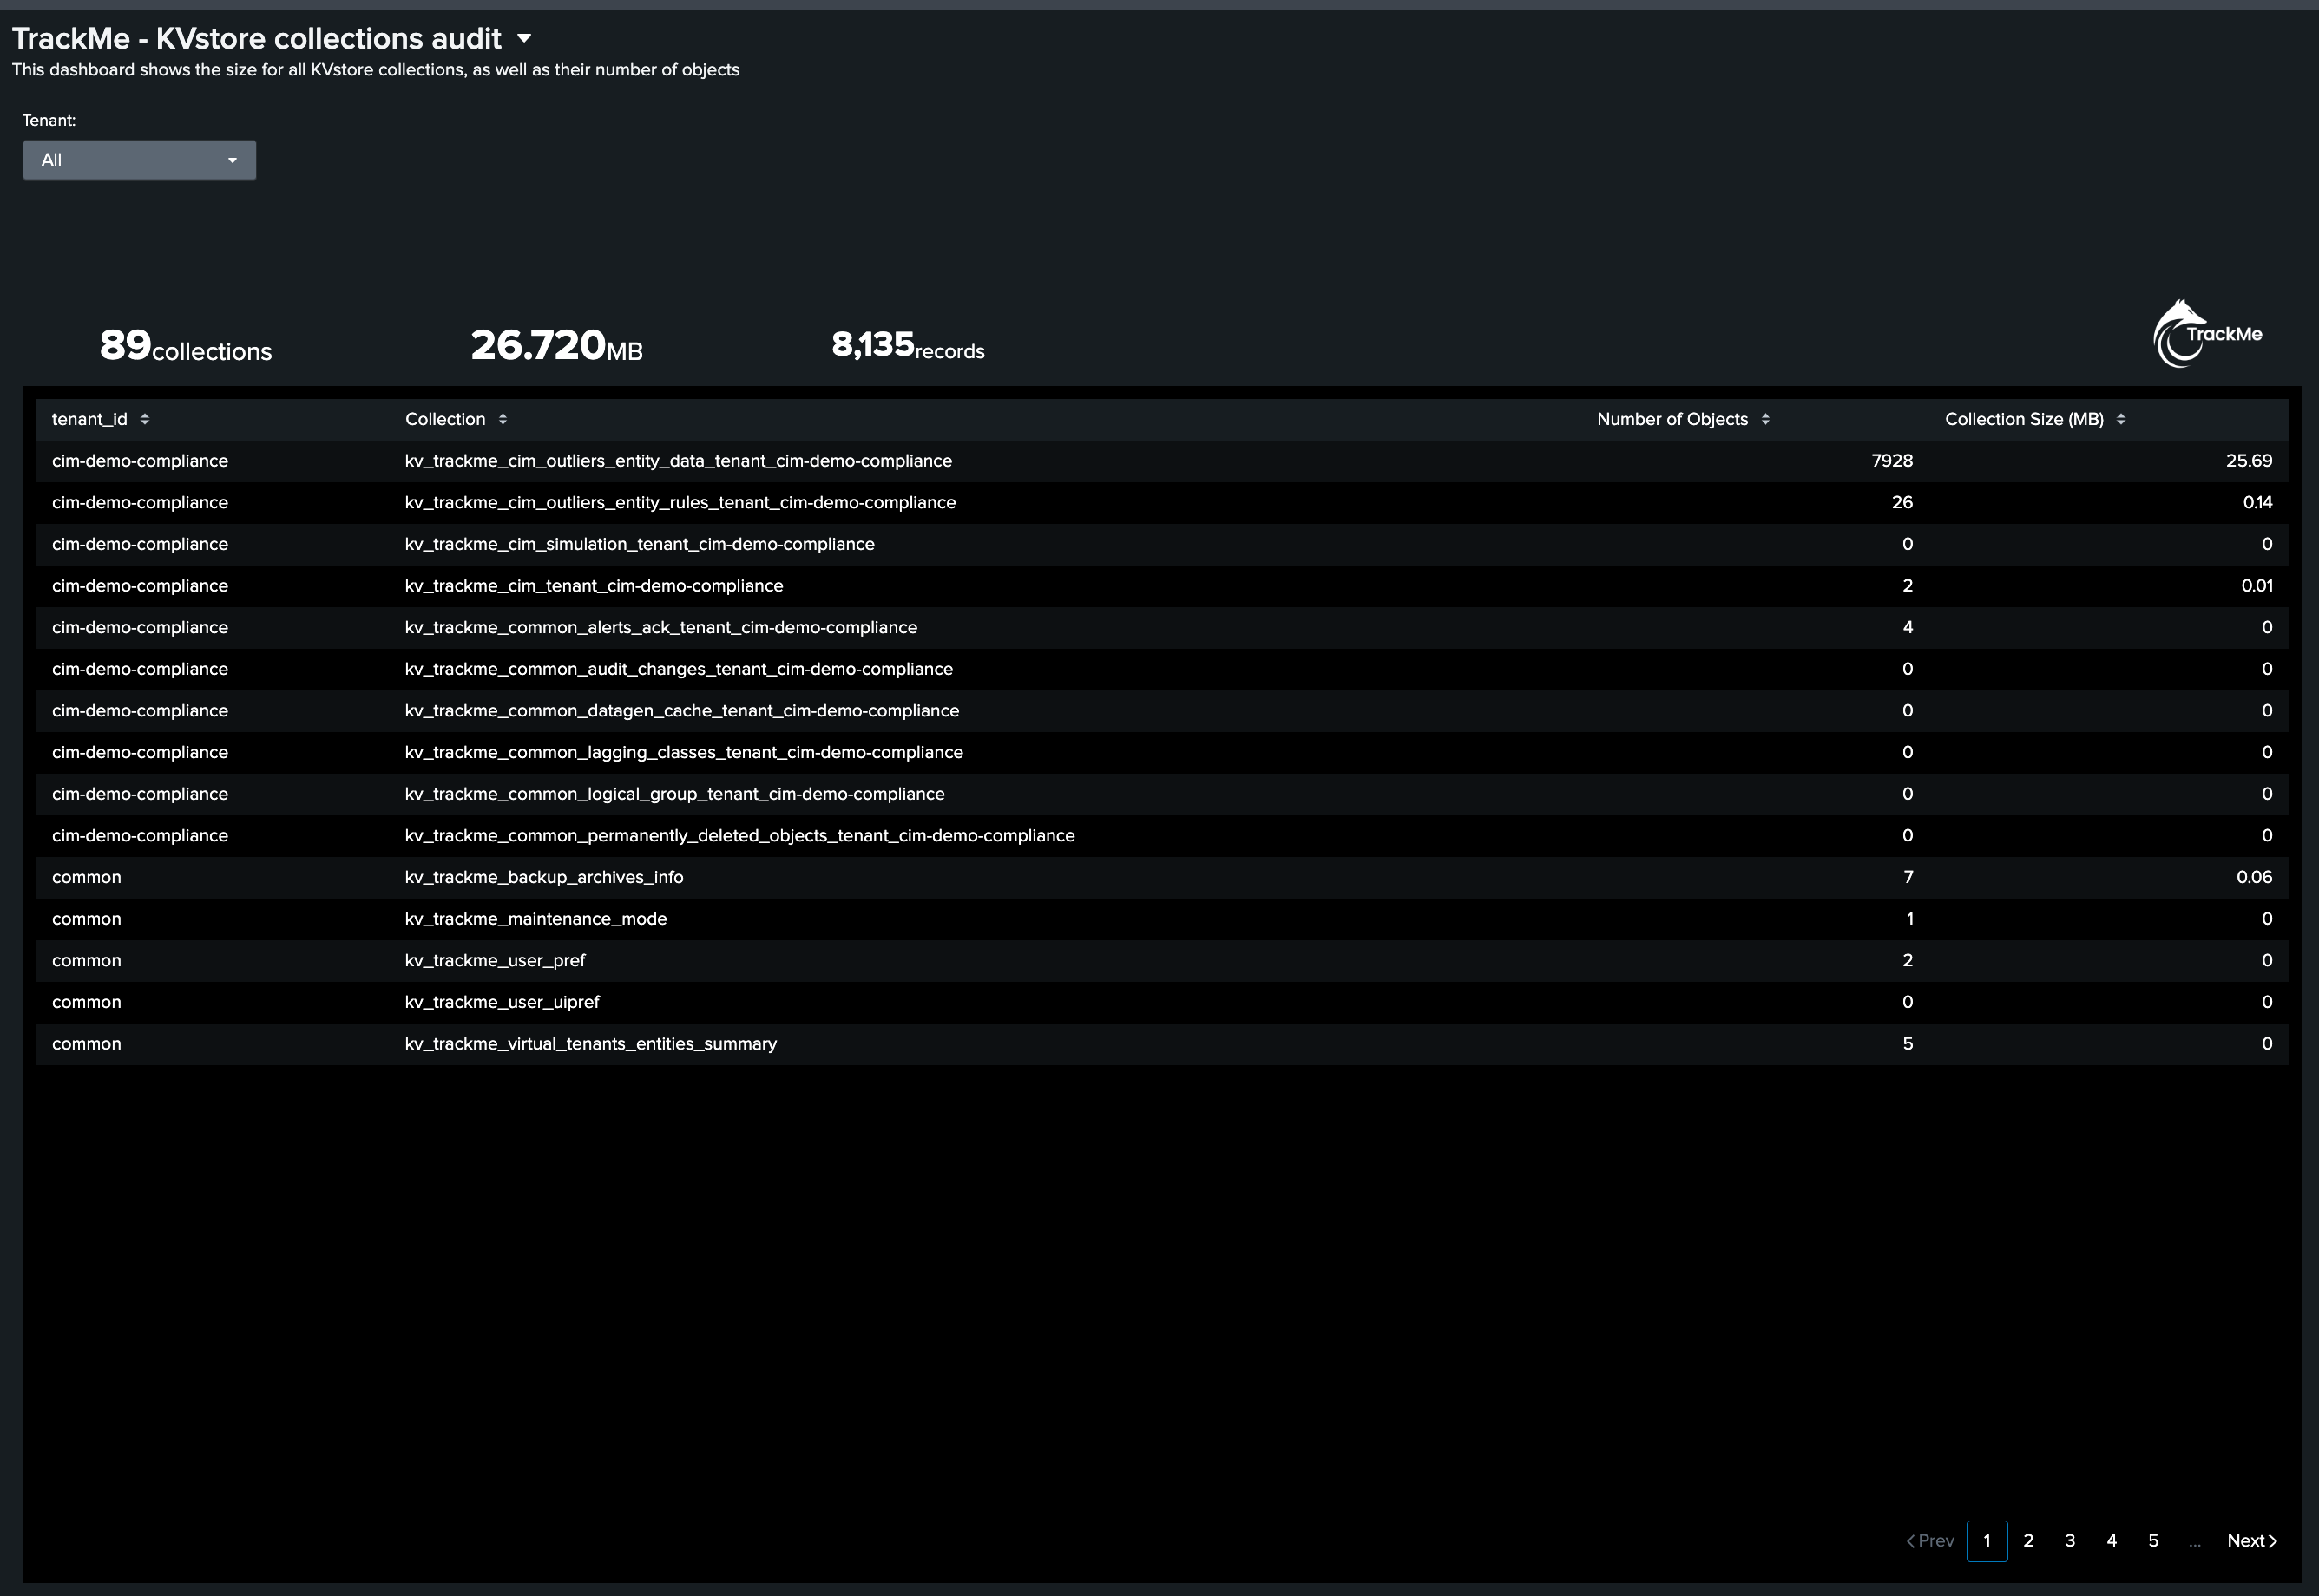This screenshot has height=1596, width=2319.
Task: Jump to page 5 of table
Action: point(2153,1540)
